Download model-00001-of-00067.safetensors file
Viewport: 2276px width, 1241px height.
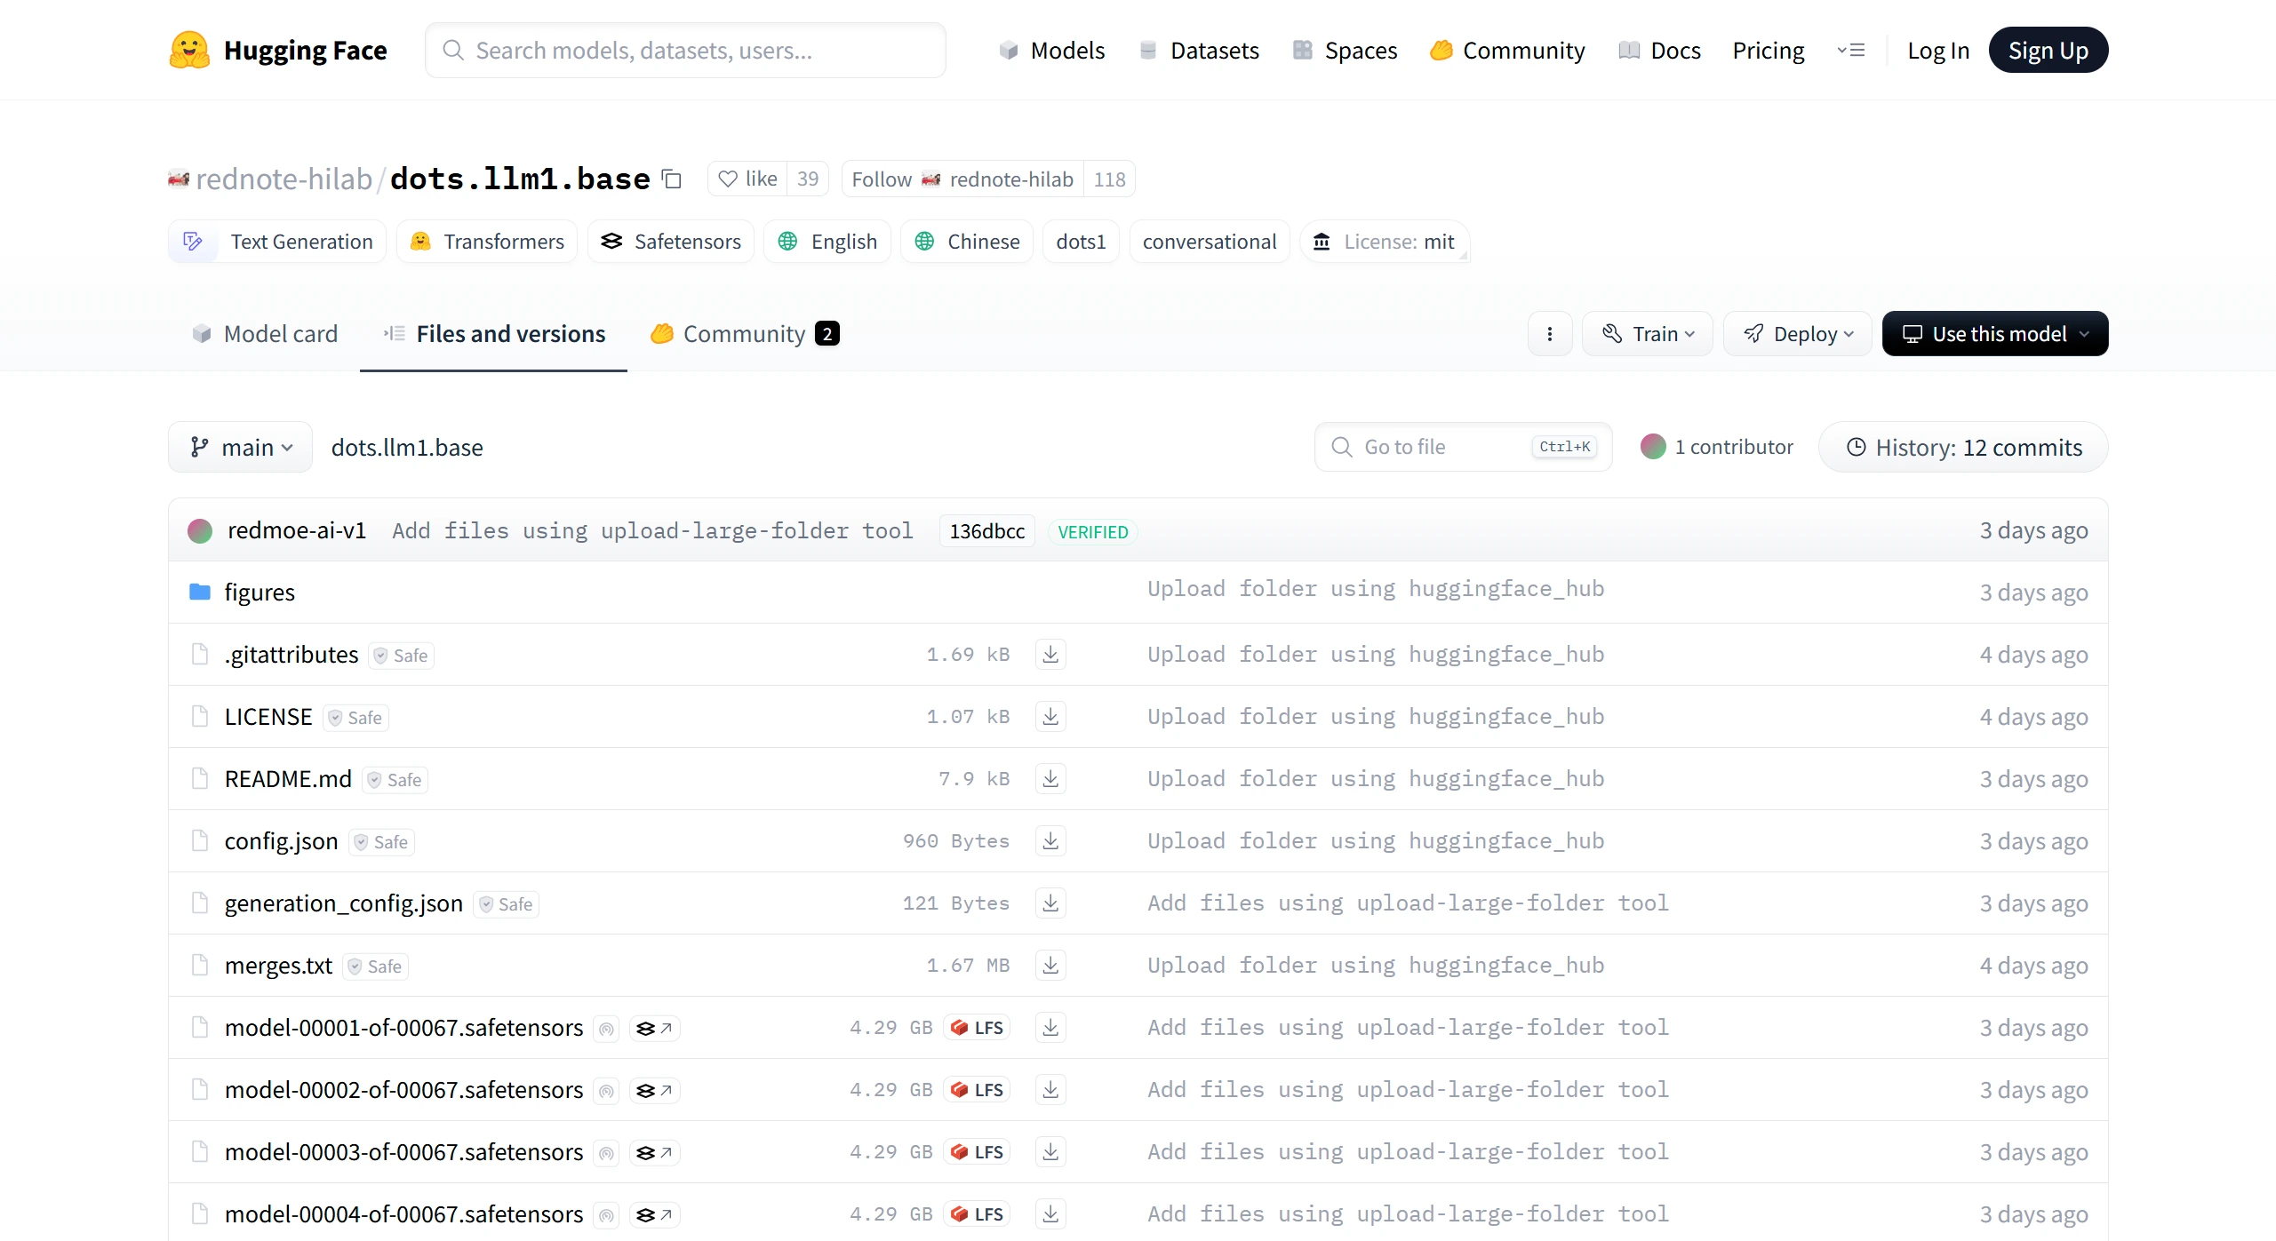tap(1050, 1028)
